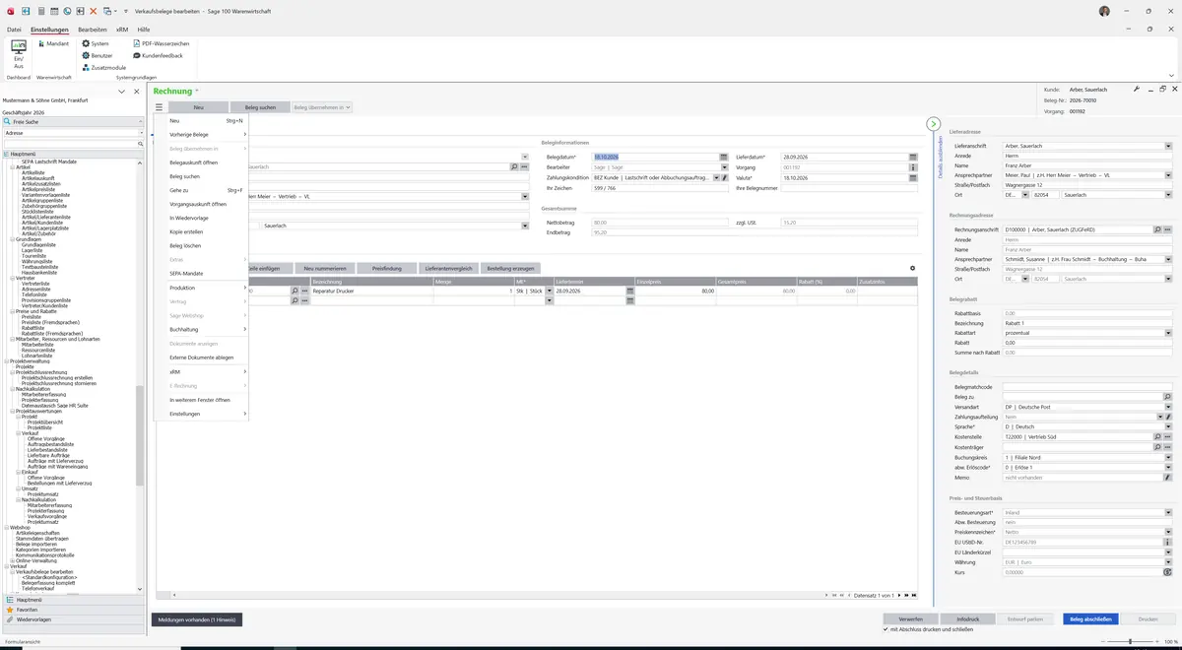This screenshot has width=1182, height=650.
Task: Click the Belegmatchcode input field
Action: pyautogui.click(x=1087, y=385)
